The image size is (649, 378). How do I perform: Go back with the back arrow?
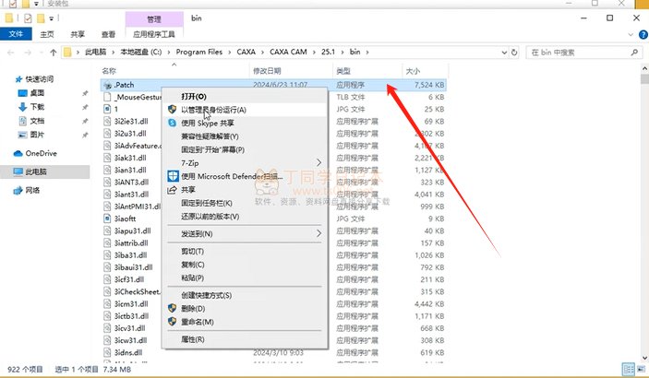11,53
